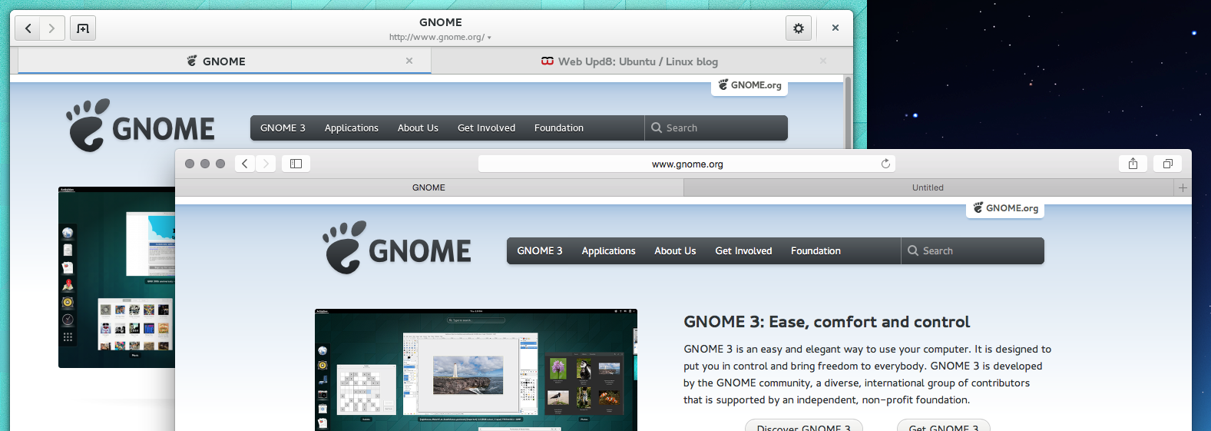Focus the Search field in the back window
Image resolution: width=1211 pixels, height=431 pixels.
716,128
